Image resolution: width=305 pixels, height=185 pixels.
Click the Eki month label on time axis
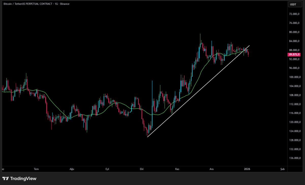[142, 169]
